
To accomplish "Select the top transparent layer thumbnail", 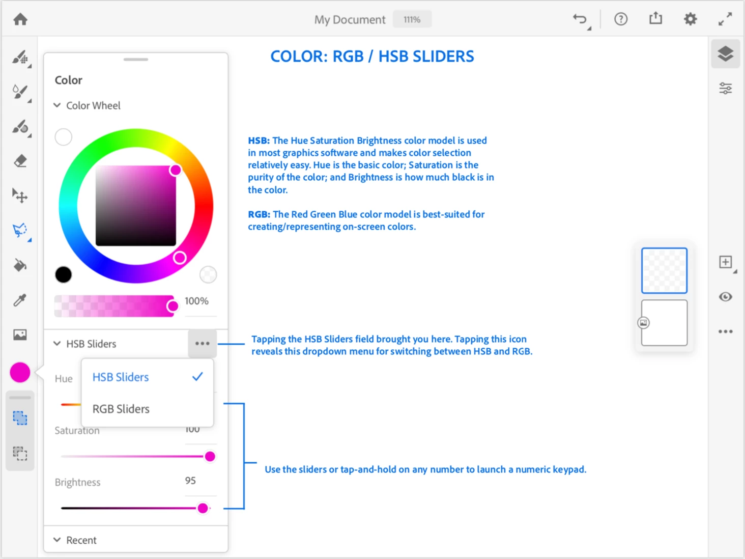I will (664, 270).
